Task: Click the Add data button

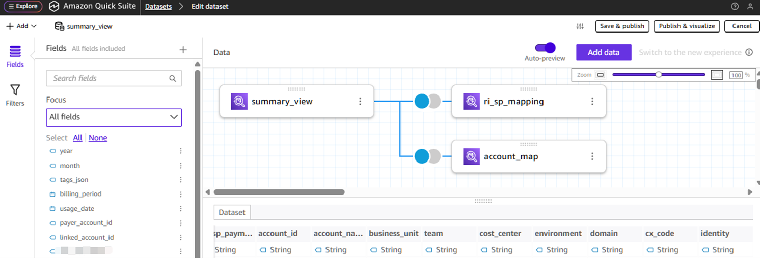Action: [604, 52]
